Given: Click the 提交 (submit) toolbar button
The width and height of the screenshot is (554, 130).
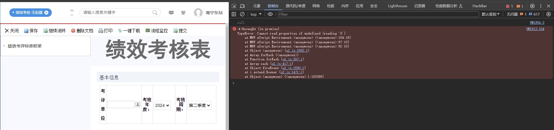Looking at the screenshot, I should pos(180,31).
